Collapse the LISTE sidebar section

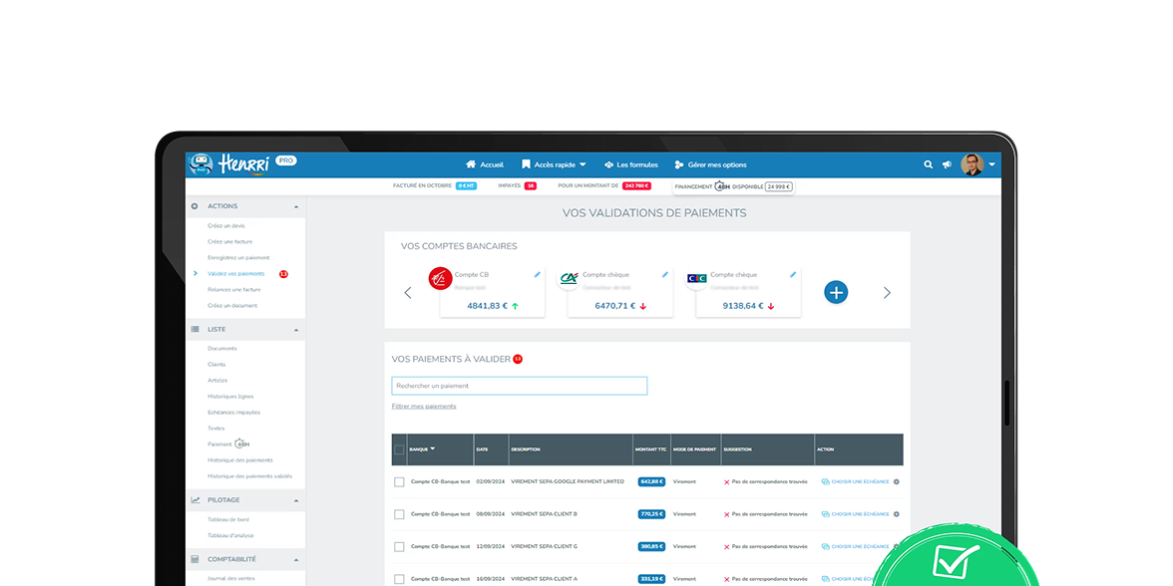click(295, 330)
